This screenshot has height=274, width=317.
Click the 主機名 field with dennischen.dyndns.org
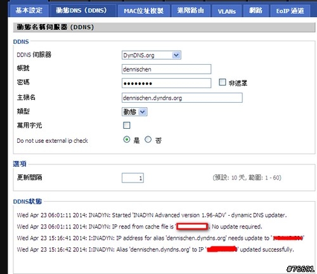click(x=182, y=98)
